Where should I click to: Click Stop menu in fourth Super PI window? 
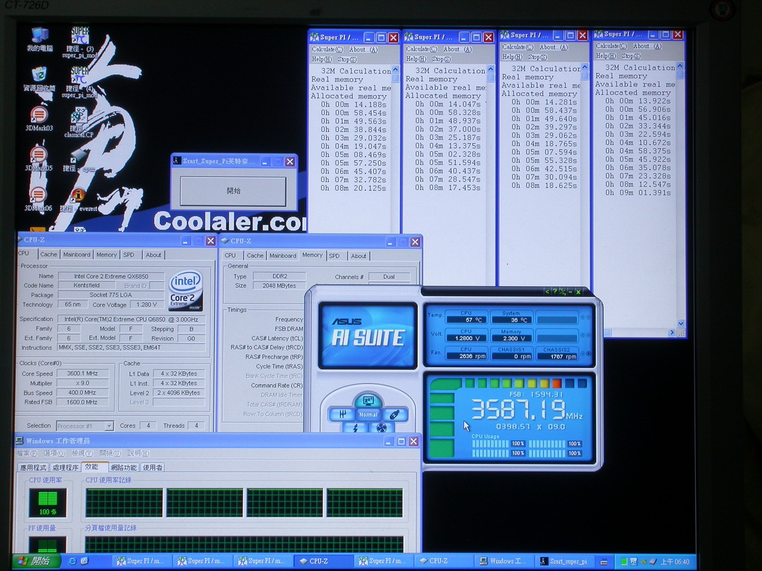[x=632, y=56]
